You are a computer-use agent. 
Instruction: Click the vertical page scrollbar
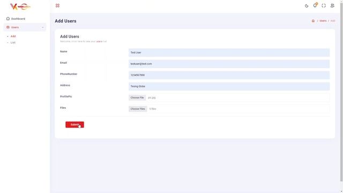pos(341,92)
